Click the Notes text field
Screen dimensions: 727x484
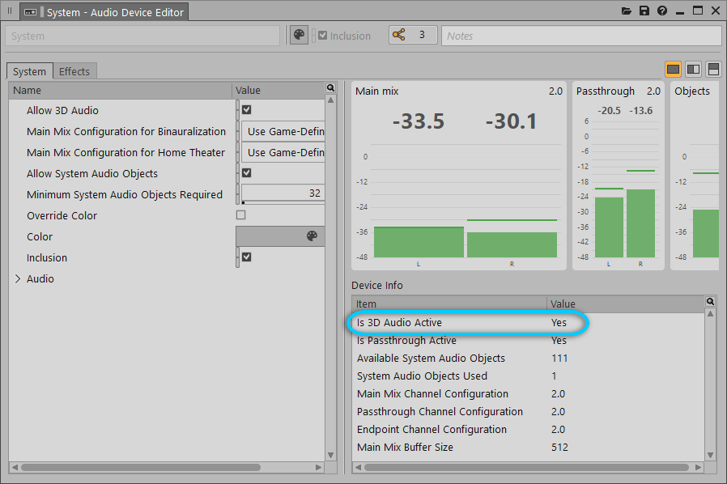click(580, 36)
